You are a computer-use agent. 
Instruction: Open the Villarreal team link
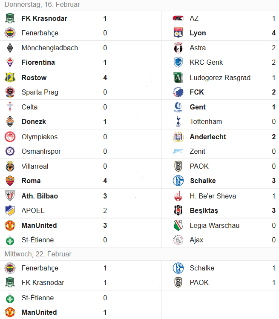35,166
